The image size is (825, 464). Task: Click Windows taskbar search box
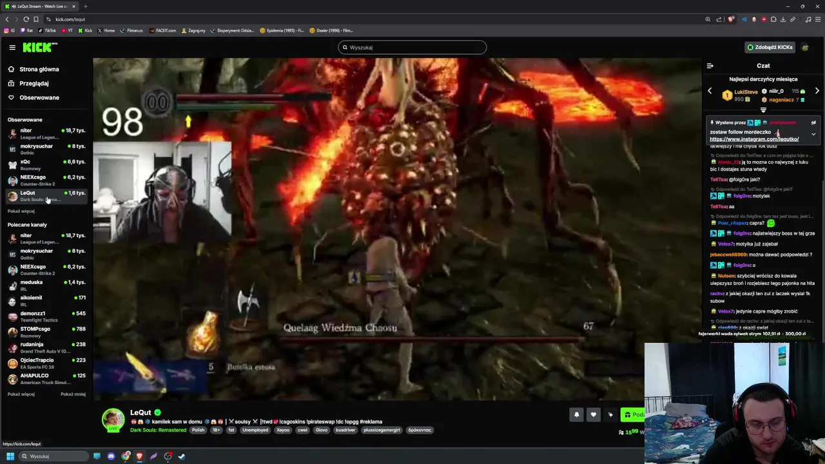tap(53, 456)
